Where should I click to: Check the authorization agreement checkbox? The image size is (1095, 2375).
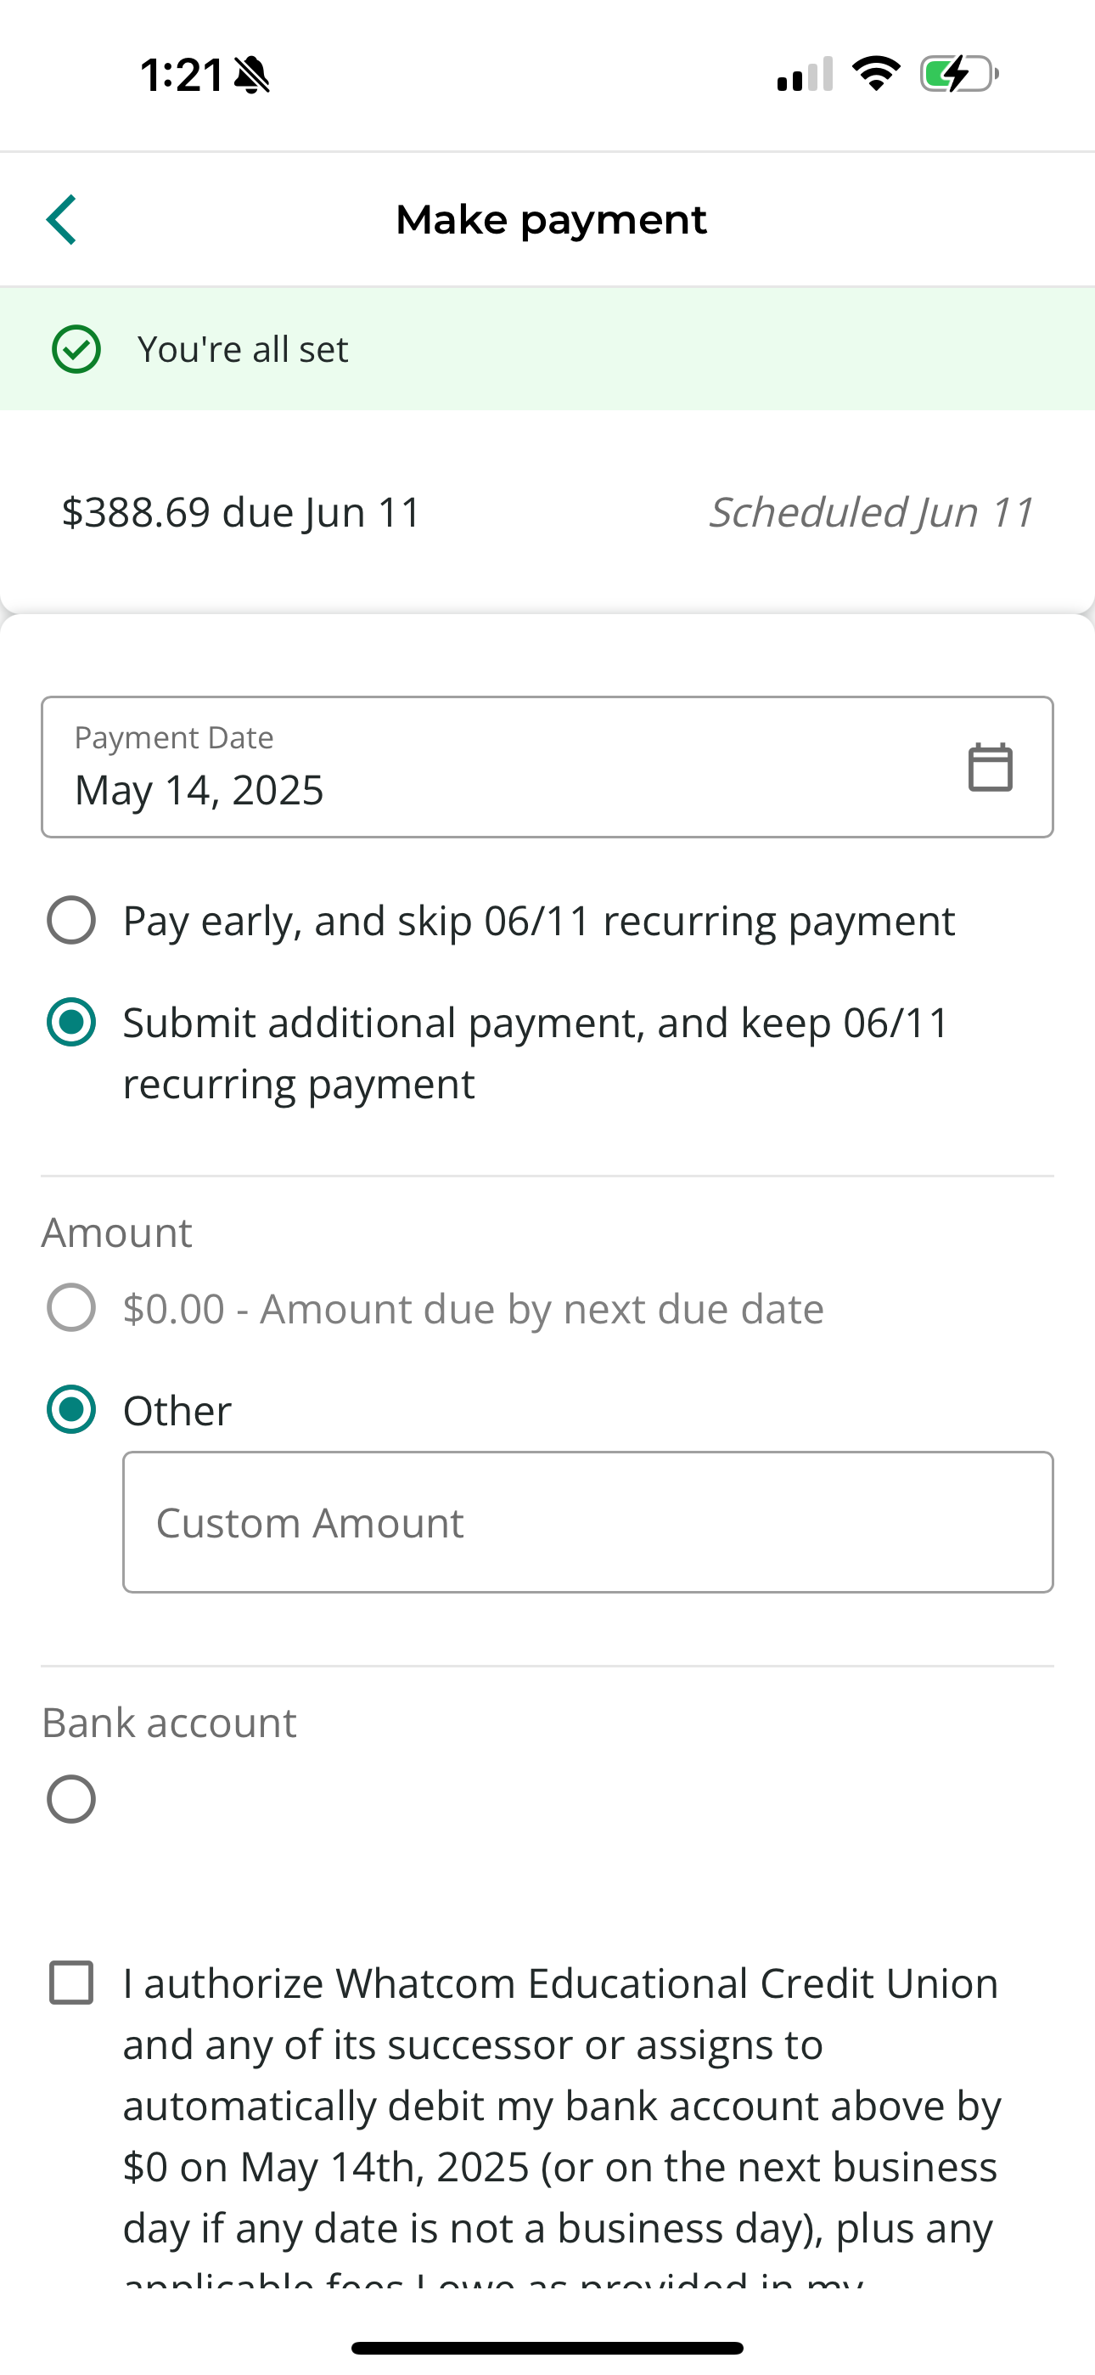71,1983
